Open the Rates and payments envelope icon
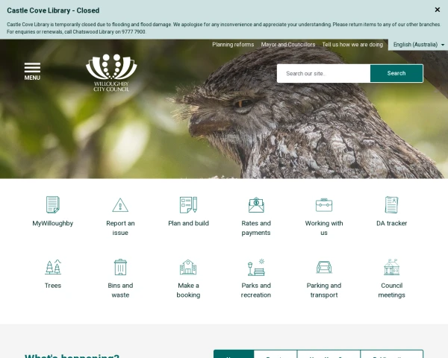448x358 pixels. tap(256, 204)
